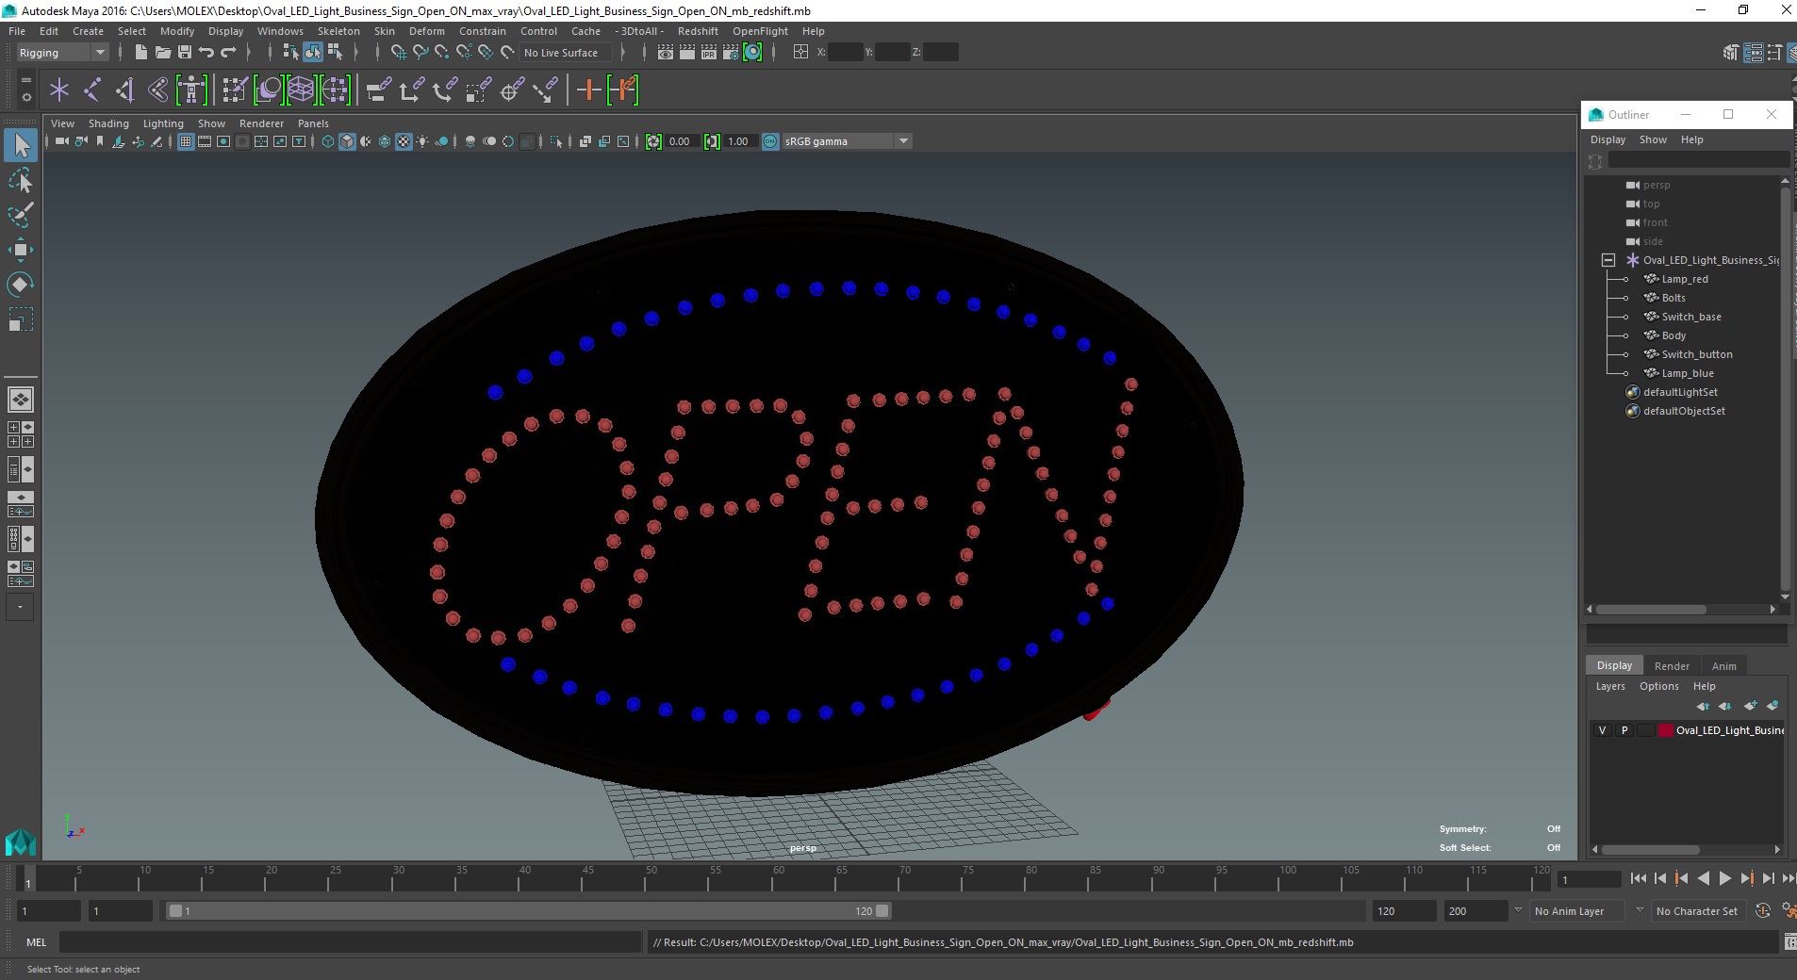Image resolution: width=1797 pixels, height=980 pixels.
Task: Open the viewport Shading menu
Action: 108,123
